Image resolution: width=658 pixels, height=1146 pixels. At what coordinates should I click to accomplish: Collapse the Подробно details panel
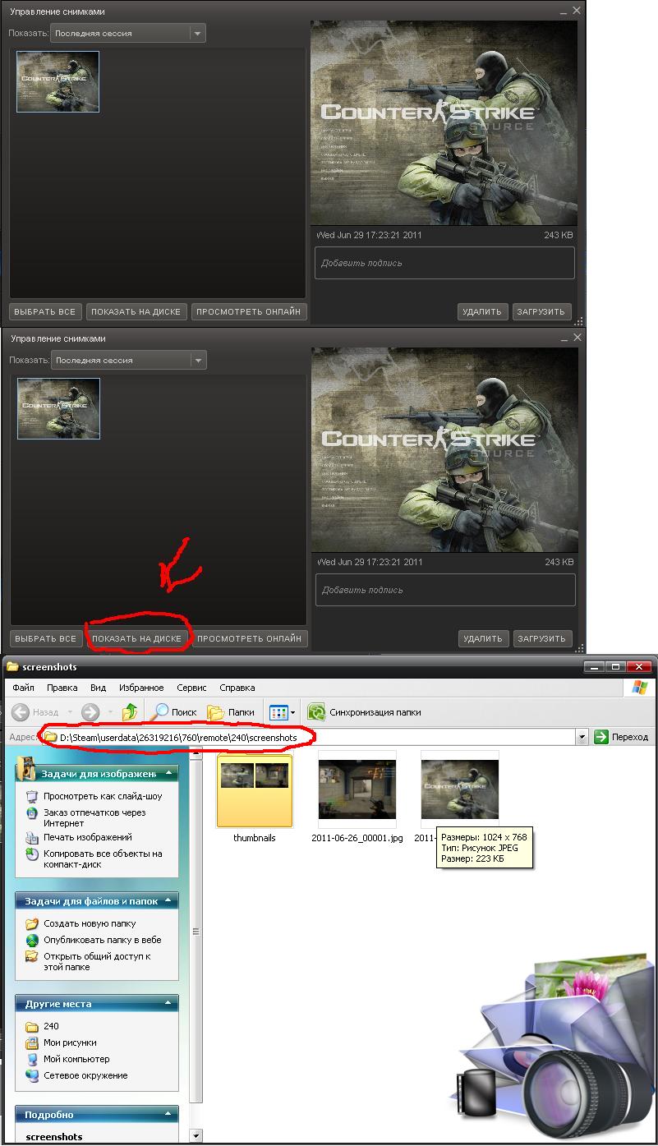[x=170, y=1115]
